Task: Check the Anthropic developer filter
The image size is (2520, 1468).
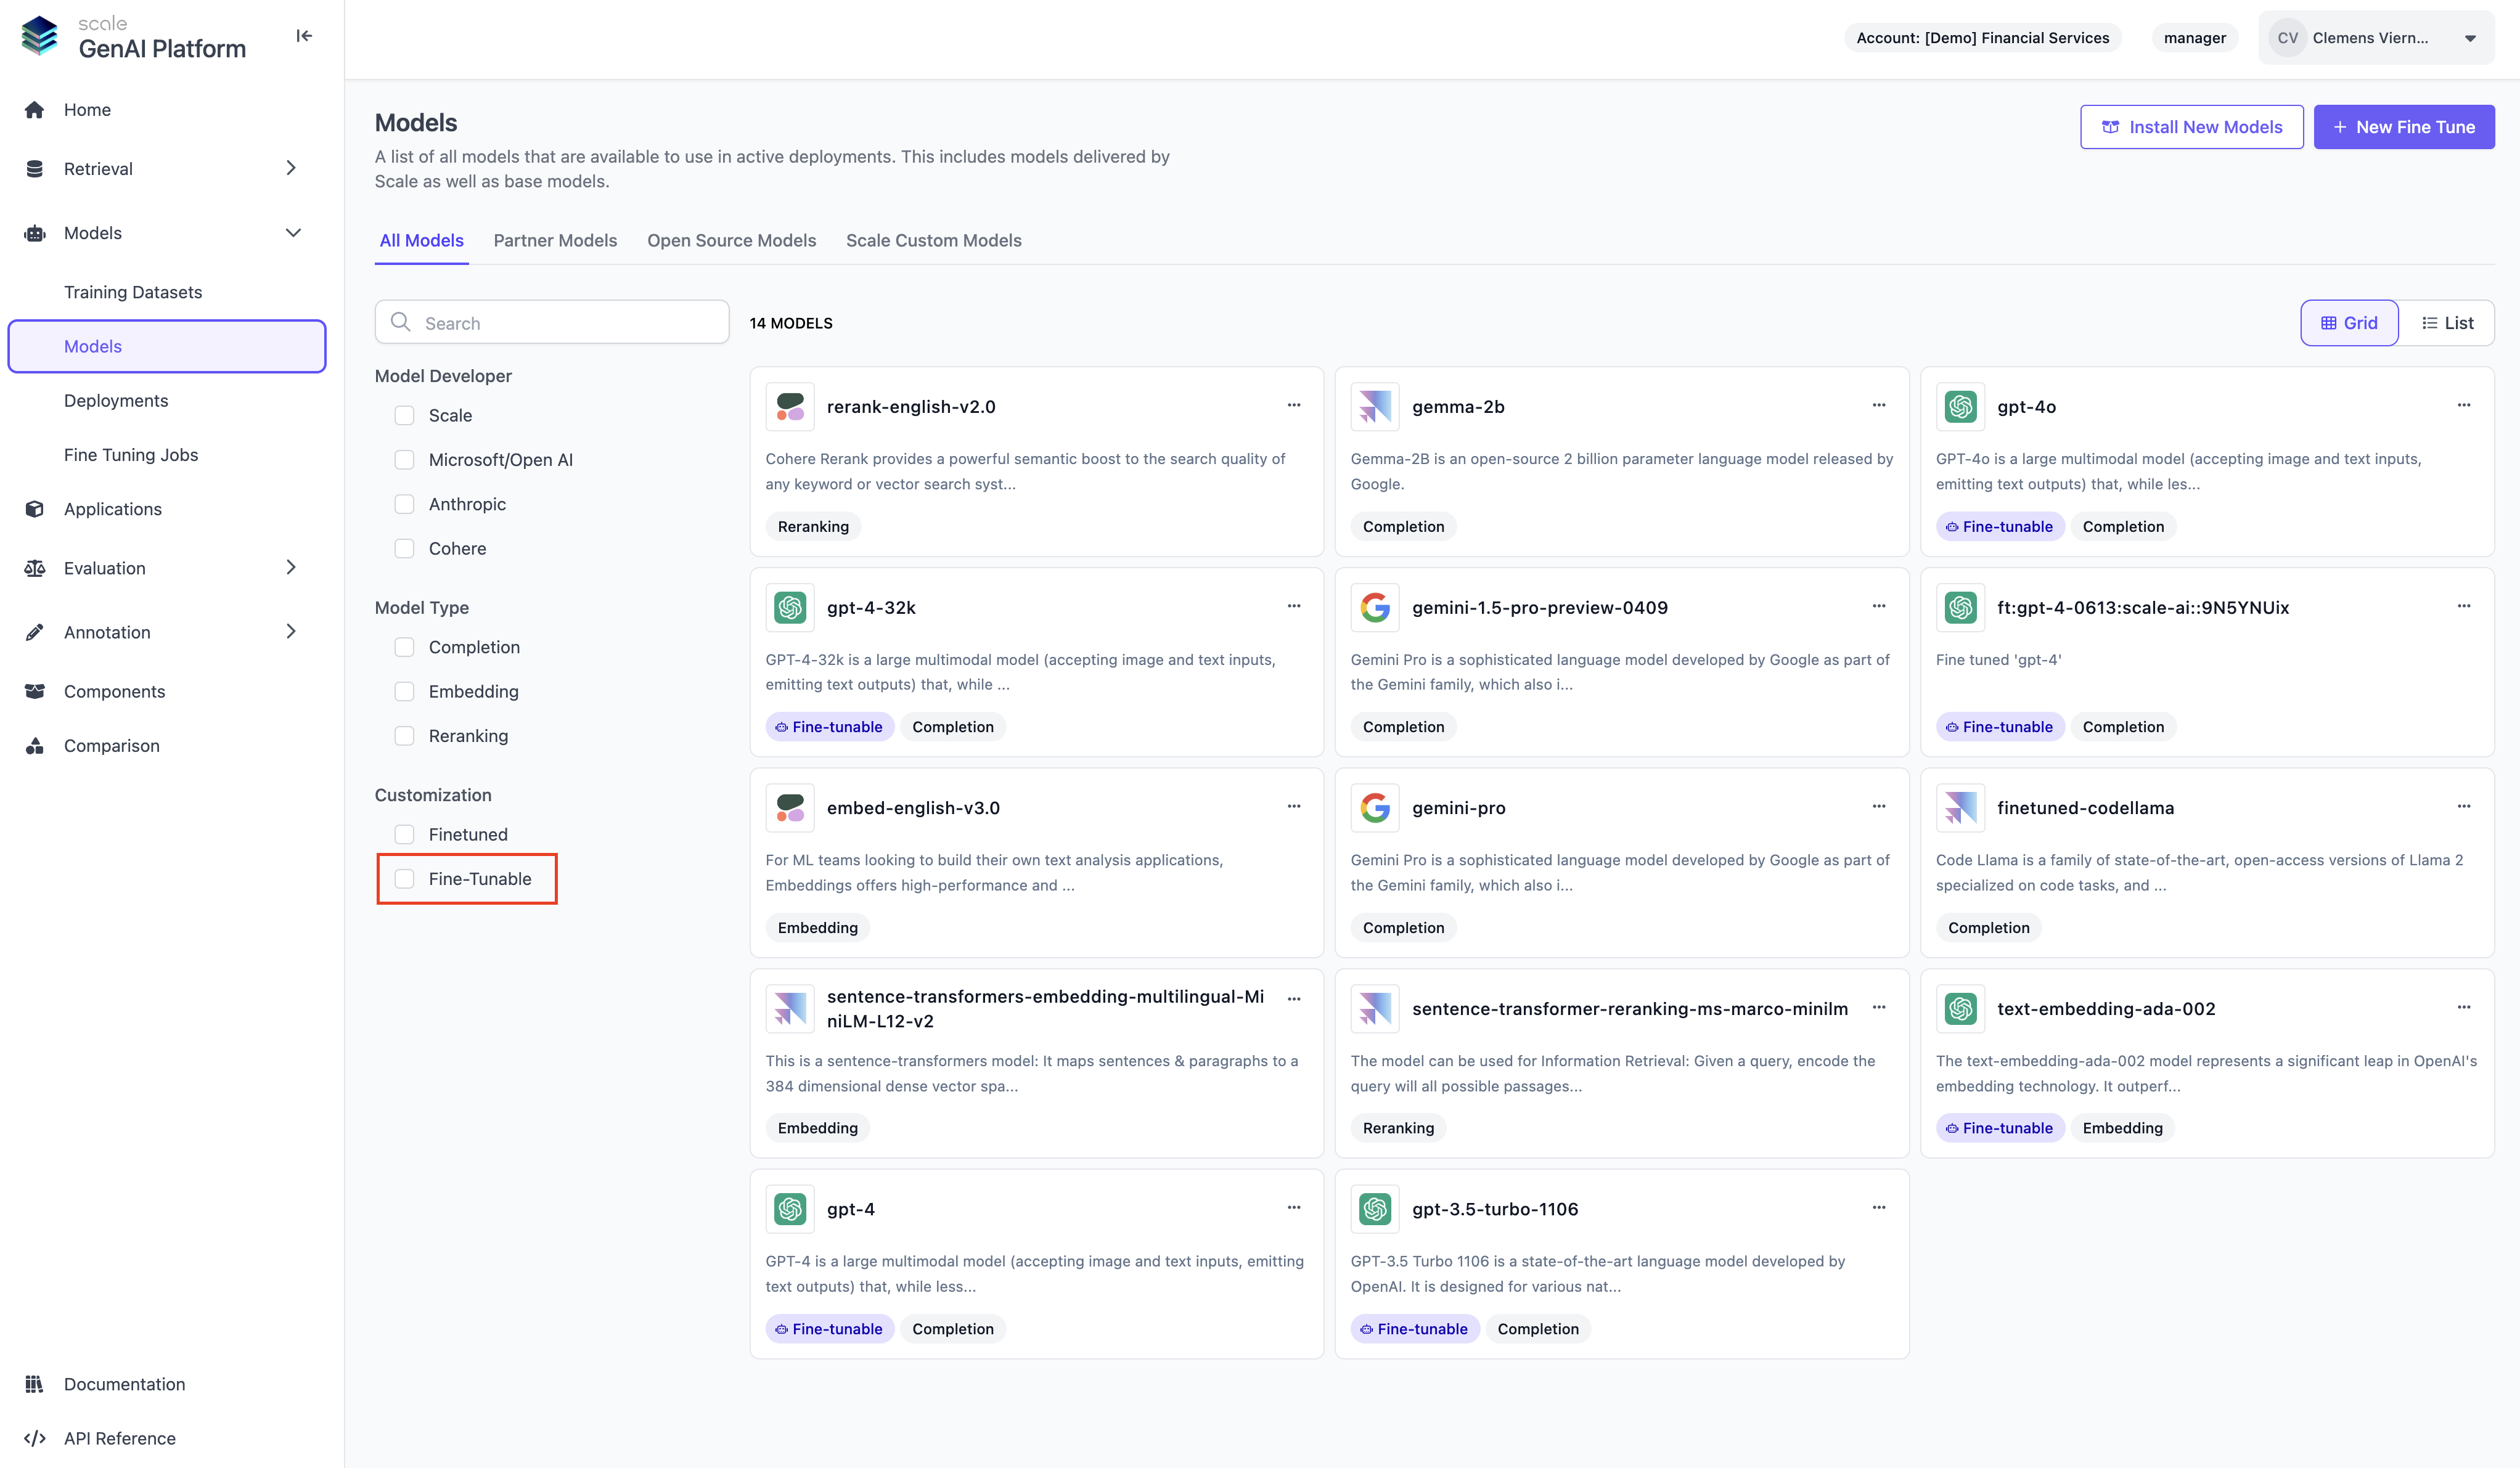Action: coord(404,504)
